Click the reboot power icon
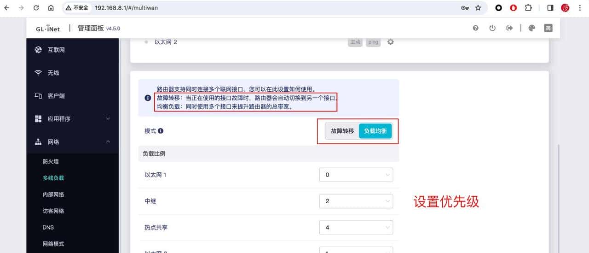Viewport: 589px width, 253px height. pos(492,28)
